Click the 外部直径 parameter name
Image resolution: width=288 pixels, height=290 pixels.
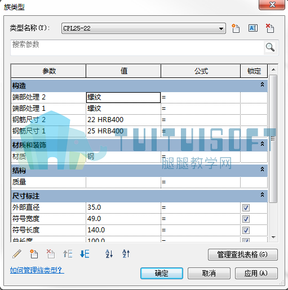[x=26, y=207]
